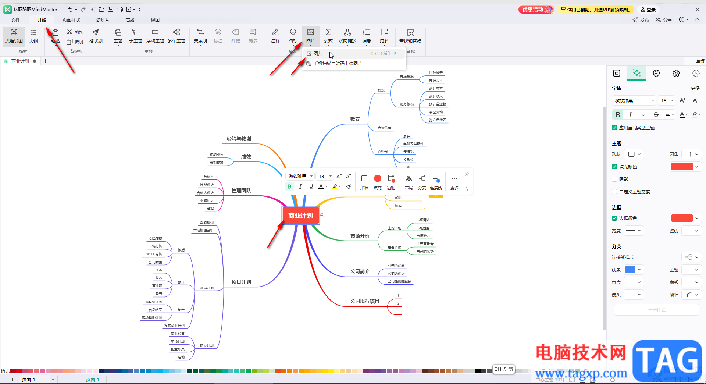706x384 pixels.
Task: Open the red border color swatch
Action: coord(686,218)
